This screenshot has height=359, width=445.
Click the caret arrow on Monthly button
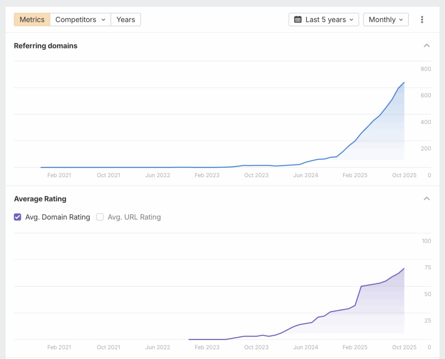[401, 20]
